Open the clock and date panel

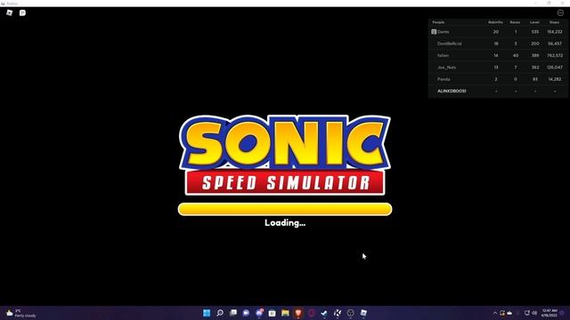click(550, 313)
